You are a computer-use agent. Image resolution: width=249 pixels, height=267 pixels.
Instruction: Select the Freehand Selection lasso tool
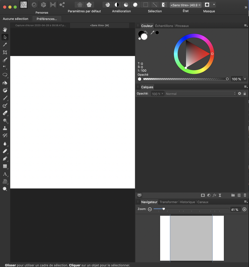[x=5, y=75]
